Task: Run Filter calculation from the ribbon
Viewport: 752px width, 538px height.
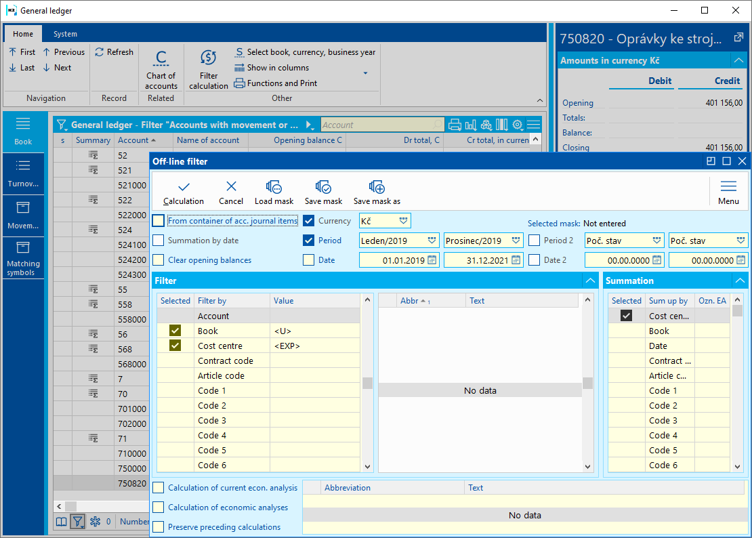Action: point(209,70)
